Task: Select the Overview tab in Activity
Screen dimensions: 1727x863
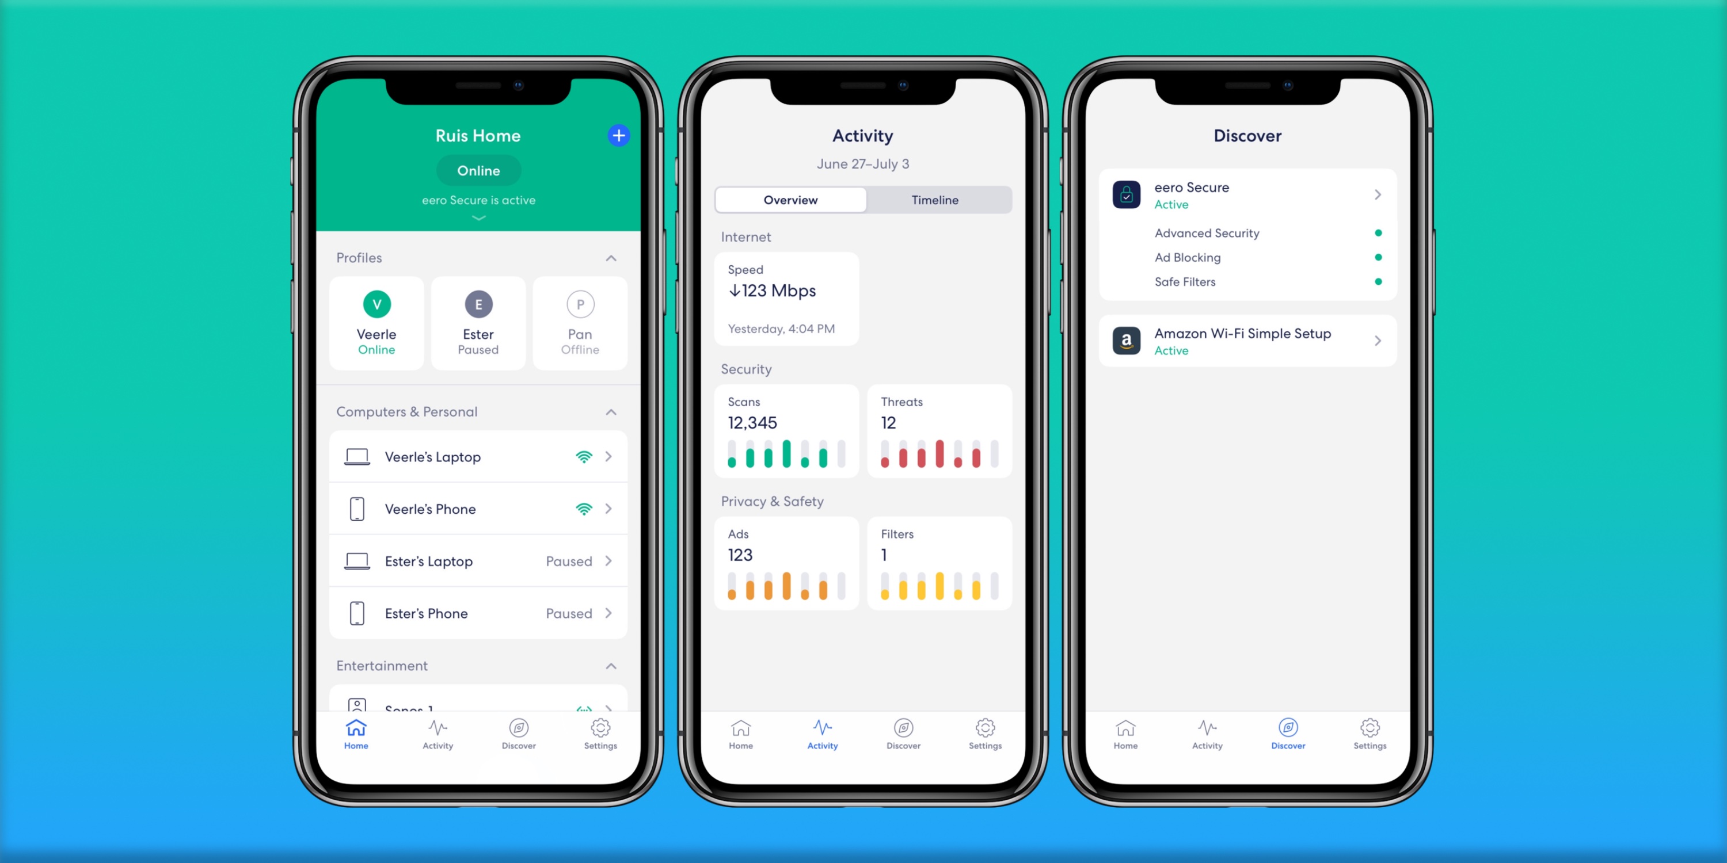Action: click(x=791, y=199)
